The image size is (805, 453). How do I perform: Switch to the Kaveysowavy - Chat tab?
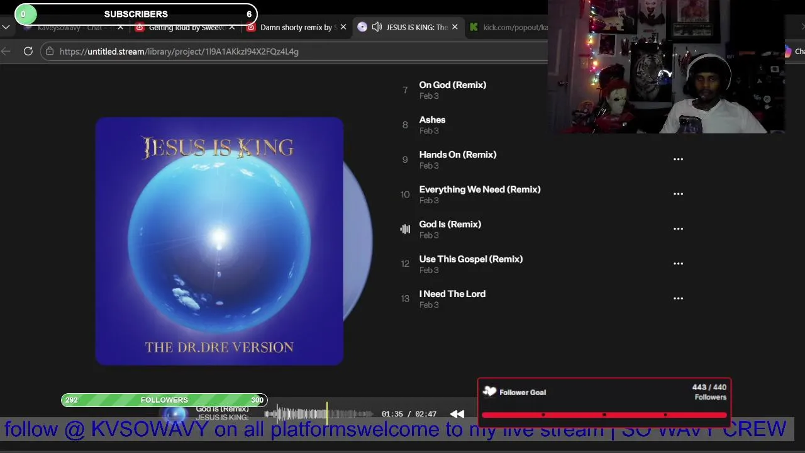72,27
